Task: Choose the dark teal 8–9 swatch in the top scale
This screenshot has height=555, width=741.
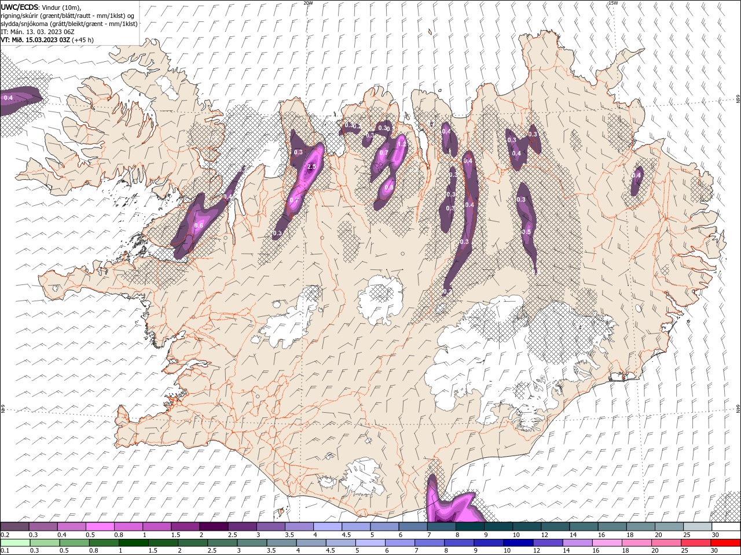Action: 469,527
